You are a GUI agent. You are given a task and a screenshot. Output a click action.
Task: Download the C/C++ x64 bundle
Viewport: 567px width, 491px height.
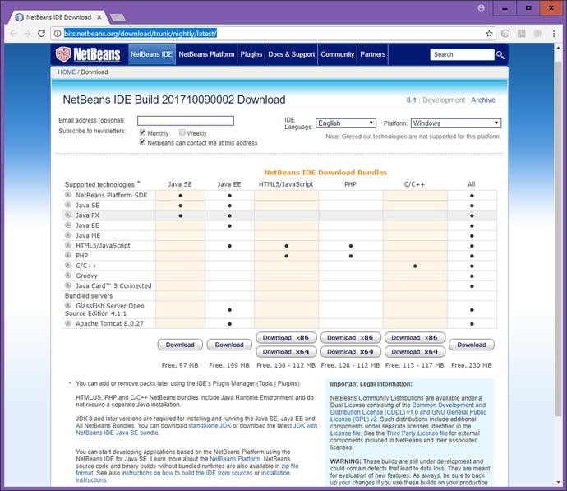415,352
